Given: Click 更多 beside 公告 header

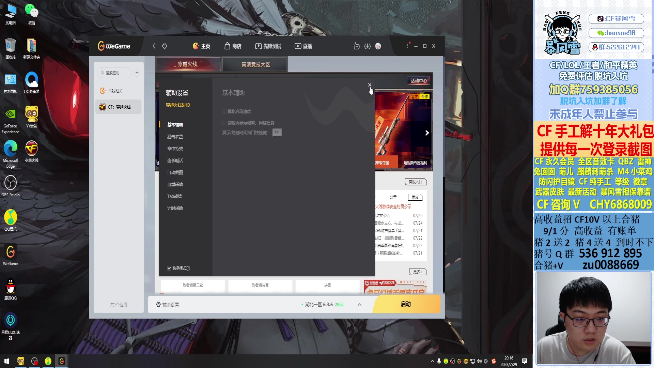Looking at the screenshot, I should [415, 197].
